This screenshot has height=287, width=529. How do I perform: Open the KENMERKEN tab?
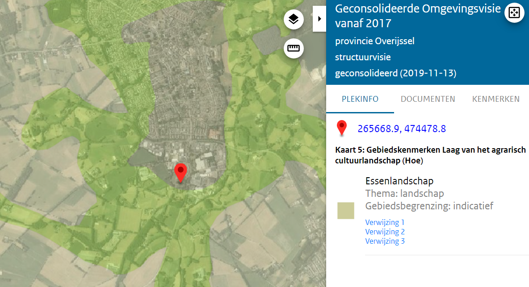pos(495,99)
